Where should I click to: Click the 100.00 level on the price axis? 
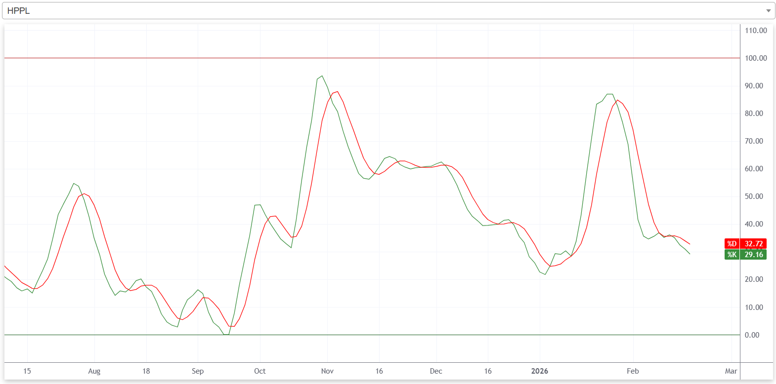point(756,58)
